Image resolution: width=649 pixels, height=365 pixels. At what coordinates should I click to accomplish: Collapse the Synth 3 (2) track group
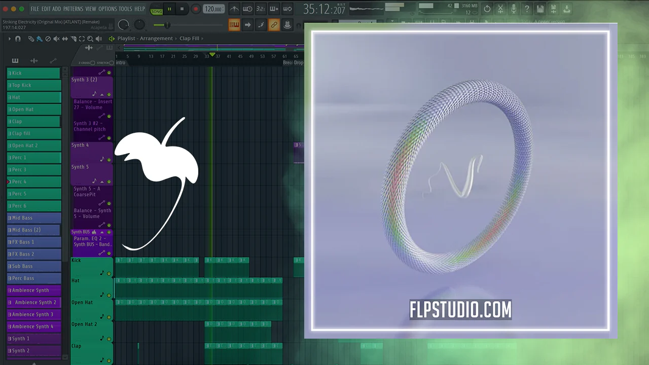point(101,94)
